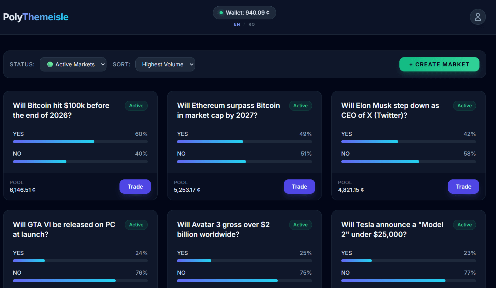This screenshot has width=496, height=288.
Task: Click the Active badge on the Tesla Model 2 market
Action: [464, 224]
